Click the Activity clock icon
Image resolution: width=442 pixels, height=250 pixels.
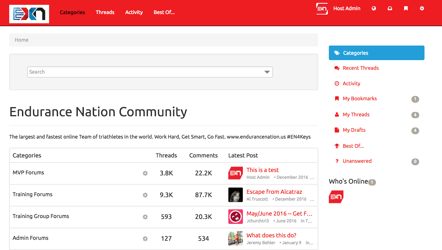pos(337,84)
